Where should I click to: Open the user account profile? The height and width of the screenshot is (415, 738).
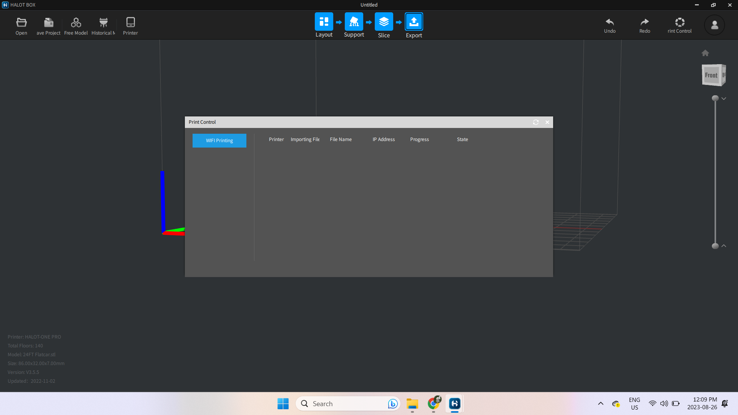click(x=714, y=25)
